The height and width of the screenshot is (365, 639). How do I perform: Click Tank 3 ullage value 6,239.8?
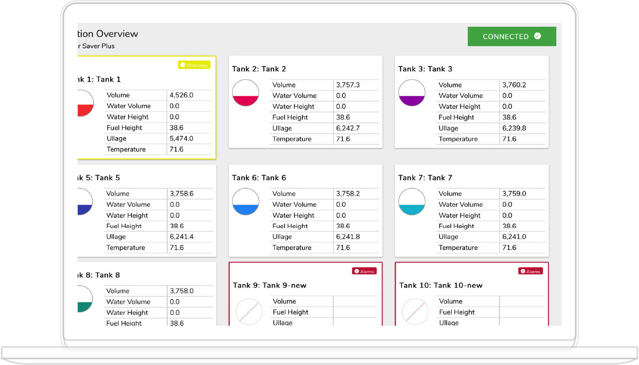514,128
